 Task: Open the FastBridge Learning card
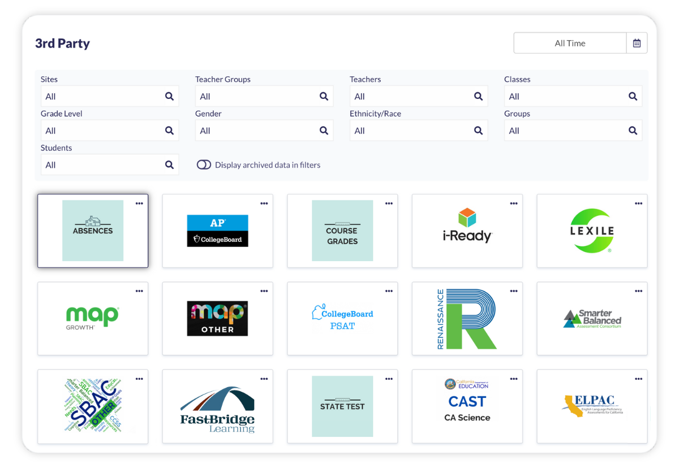click(x=218, y=406)
